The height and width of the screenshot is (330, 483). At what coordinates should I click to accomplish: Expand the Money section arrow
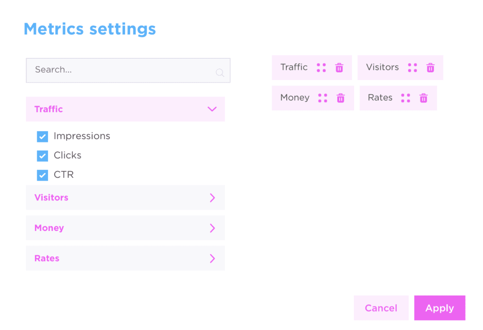pyautogui.click(x=212, y=228)
